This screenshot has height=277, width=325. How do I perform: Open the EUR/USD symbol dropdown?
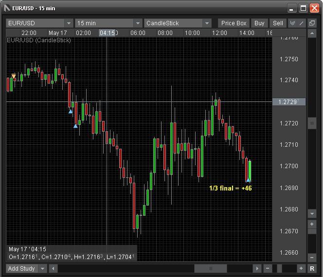(68, 23)
